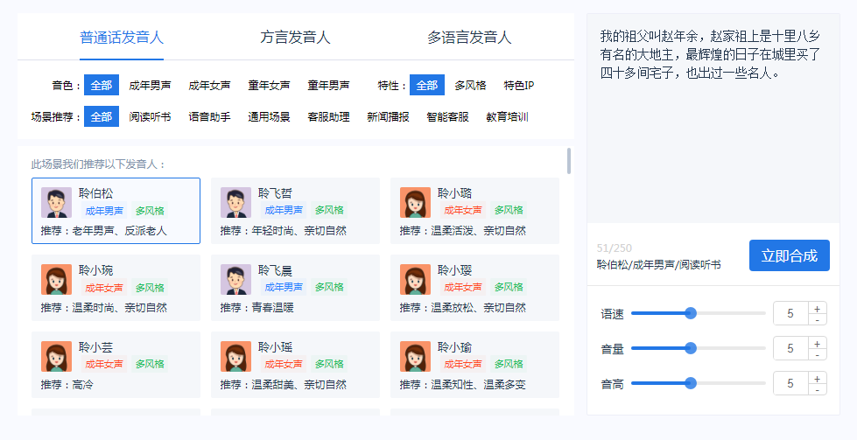Viewport: 857px width, 440px height.
Task: Click the avatar icon of 聆小芸
Action: (56, 356)
